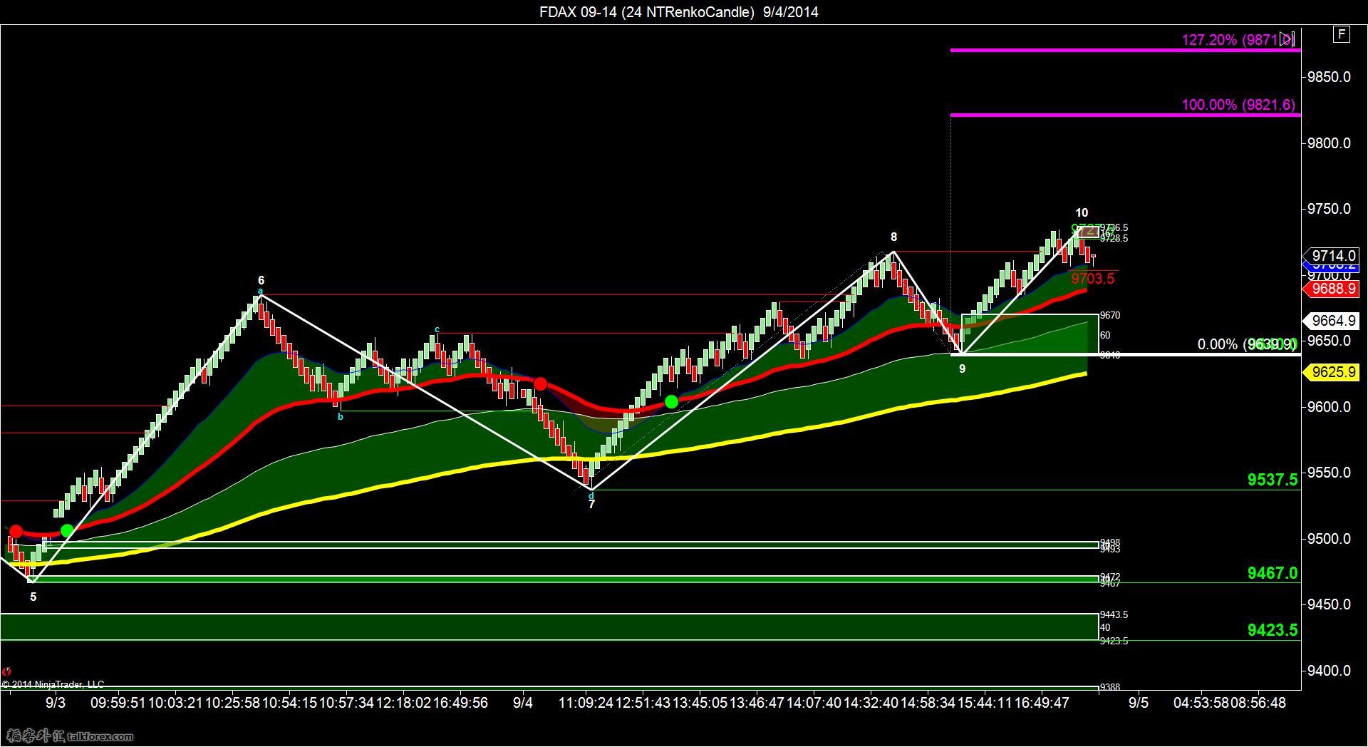
Task: Select wave label 10
Action: 1082,212
